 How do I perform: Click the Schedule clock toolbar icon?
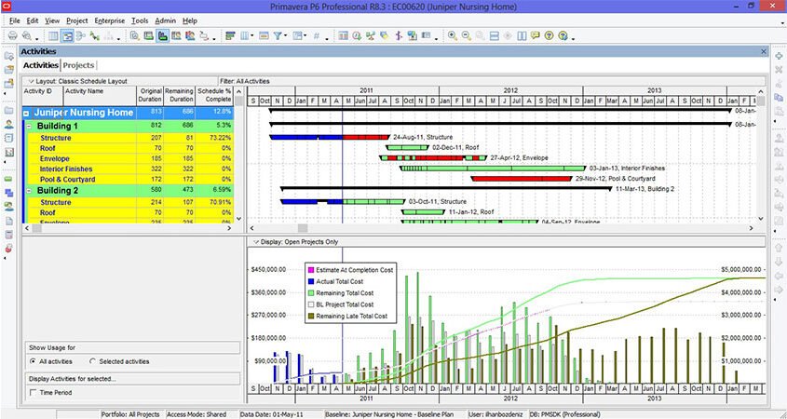click(x=357, y=35)
